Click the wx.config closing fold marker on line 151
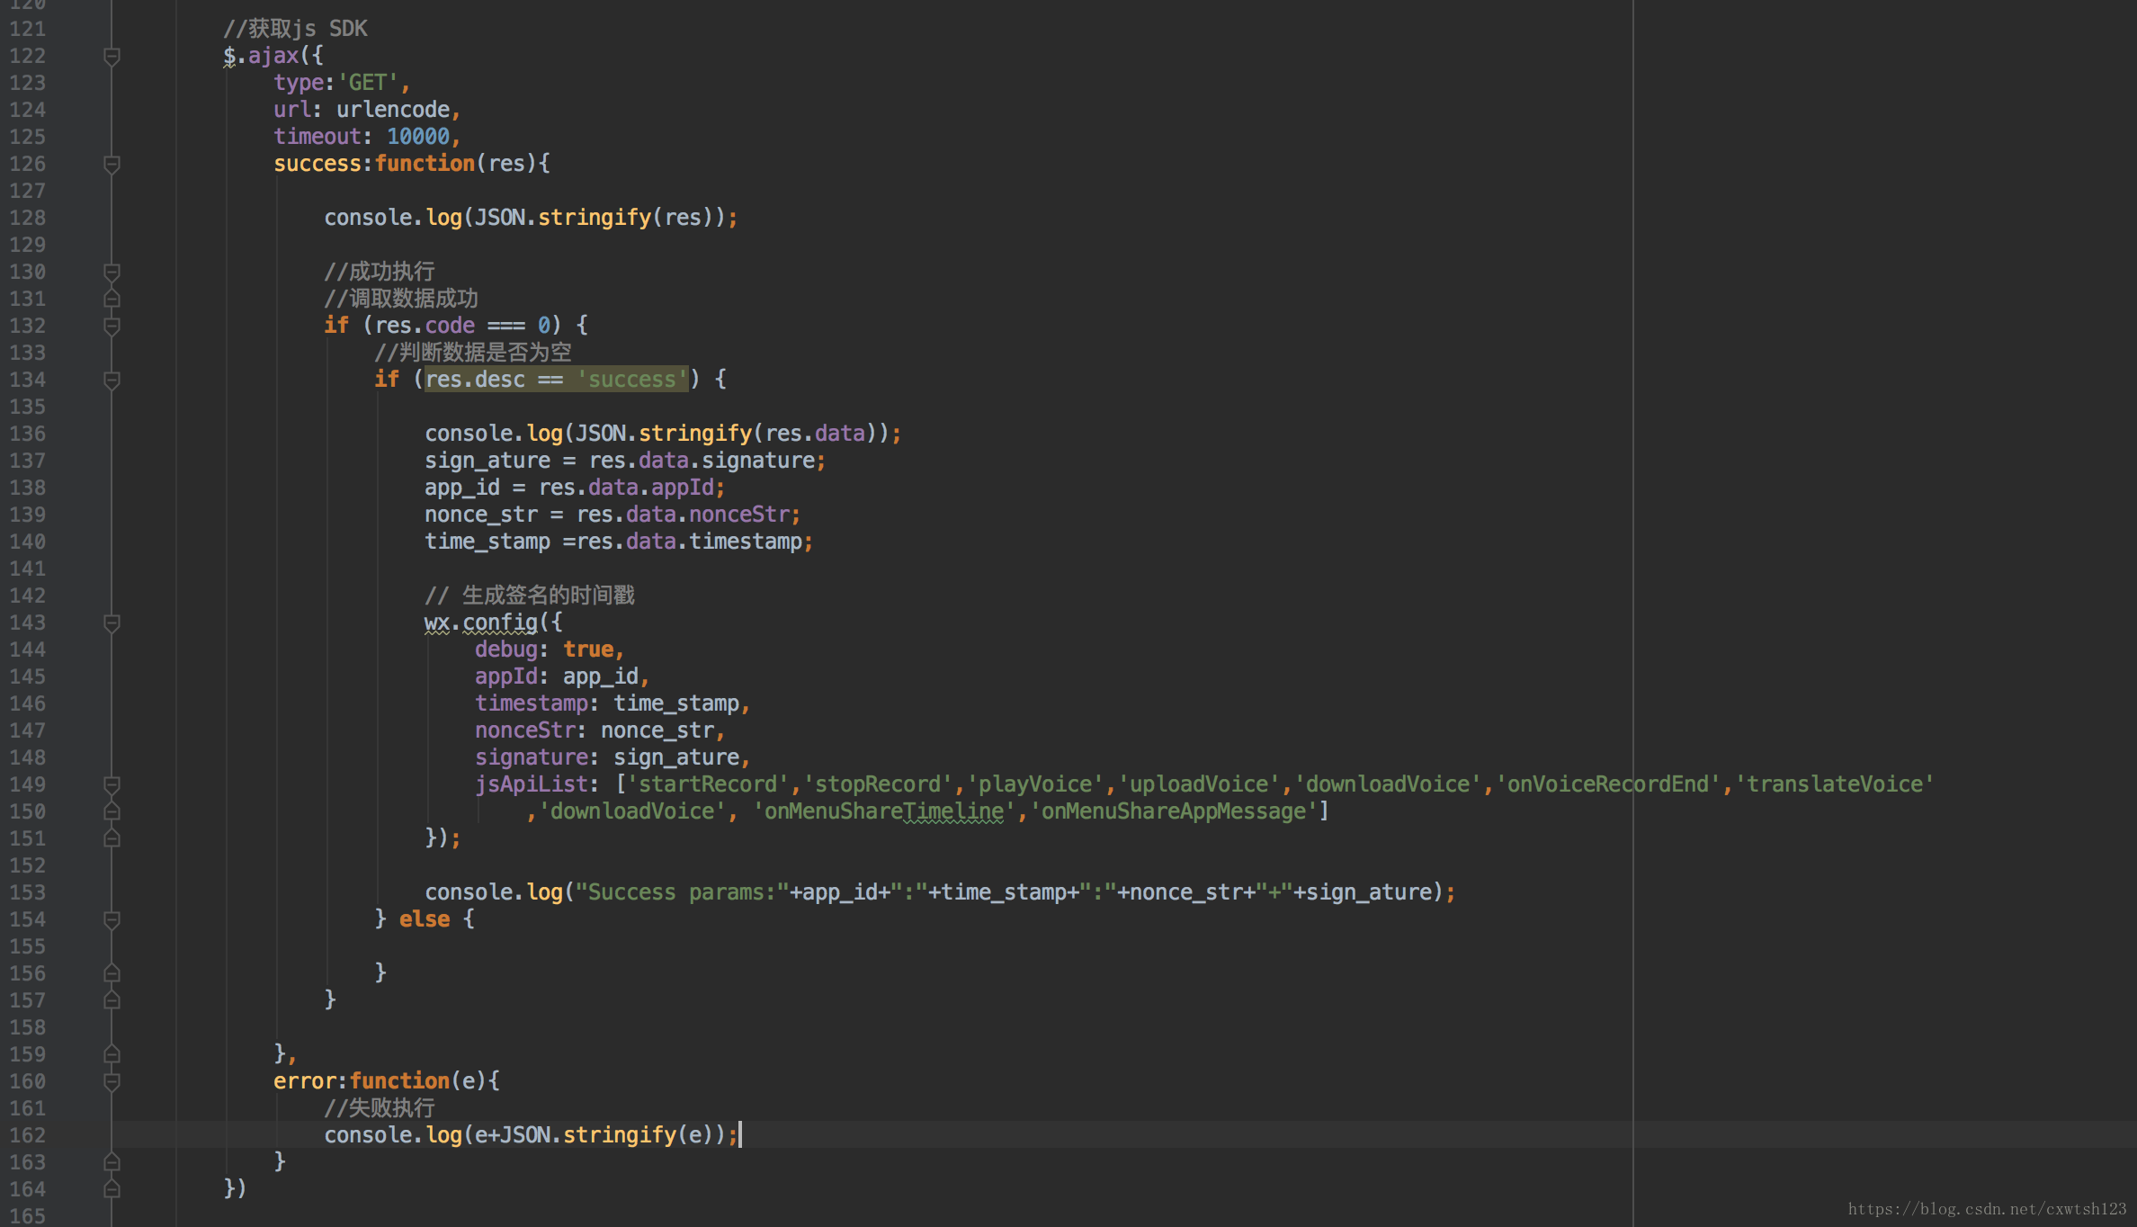The height and width of the screenshot is (1227, 2137). point(112,837)
